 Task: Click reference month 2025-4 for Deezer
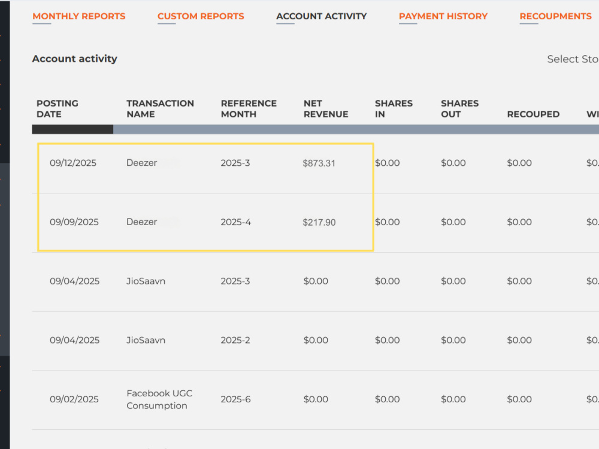[235, 222]
